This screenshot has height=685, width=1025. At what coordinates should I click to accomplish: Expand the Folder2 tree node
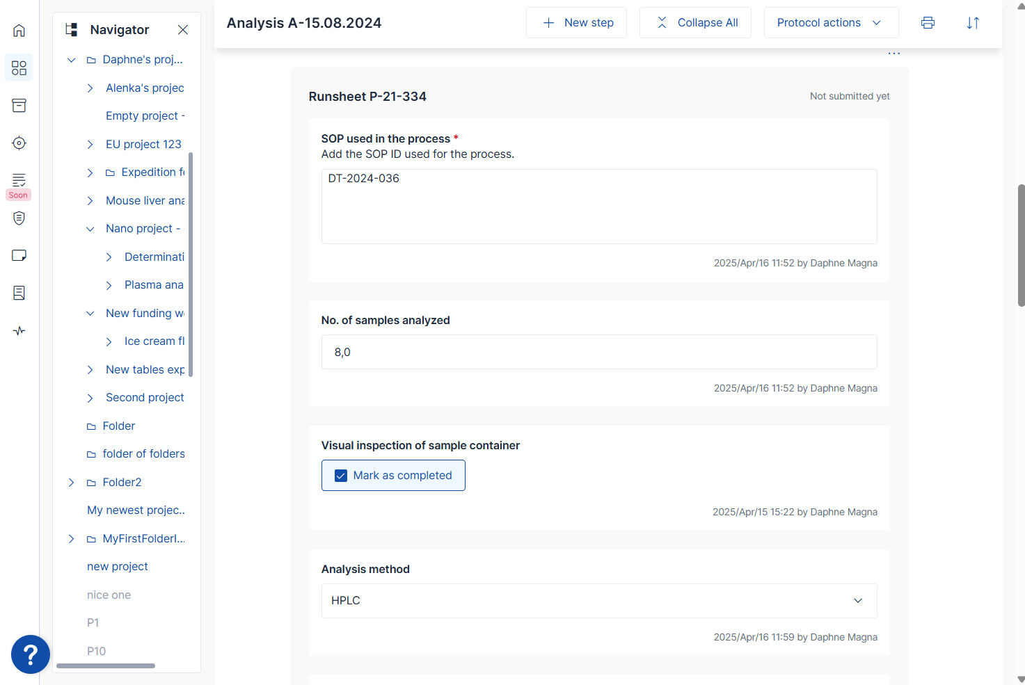click(71, 483)
